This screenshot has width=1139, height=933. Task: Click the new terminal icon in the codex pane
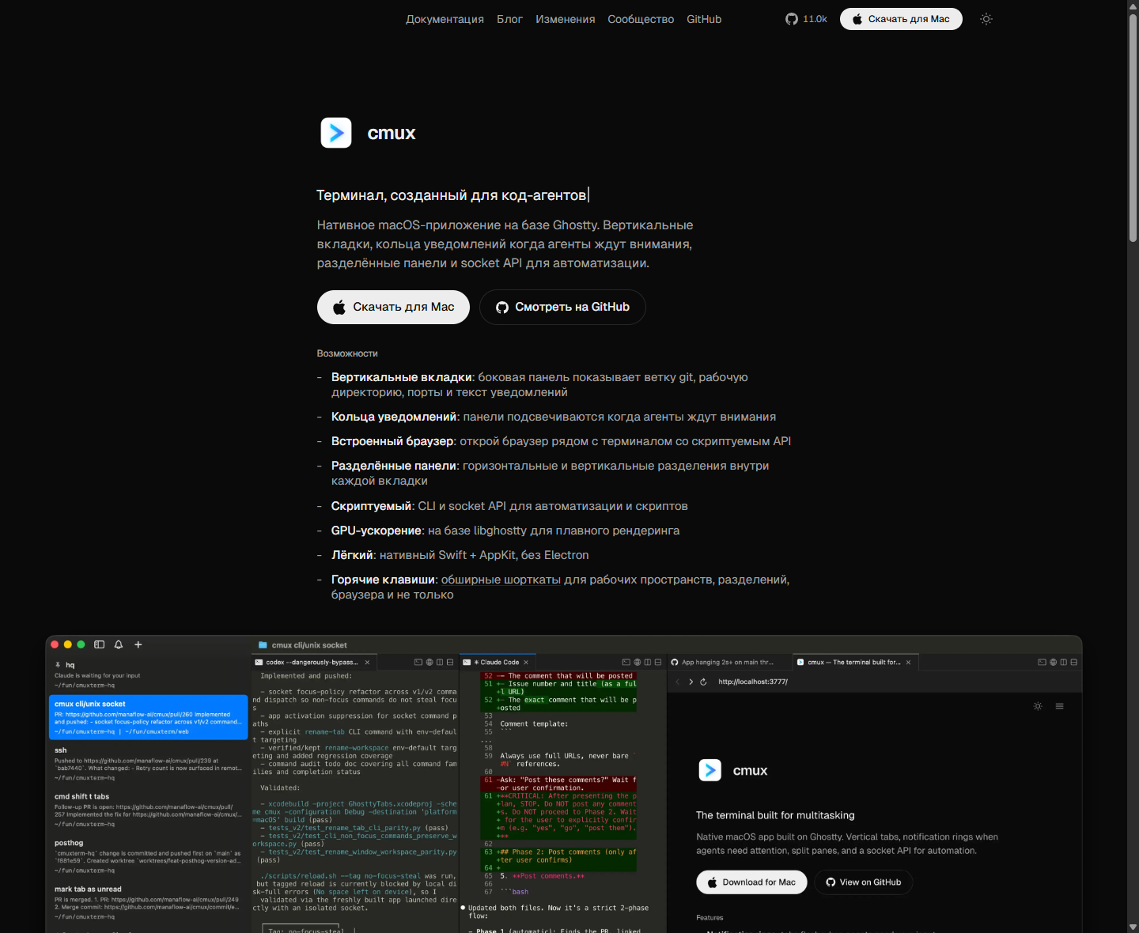coord(418,662)
